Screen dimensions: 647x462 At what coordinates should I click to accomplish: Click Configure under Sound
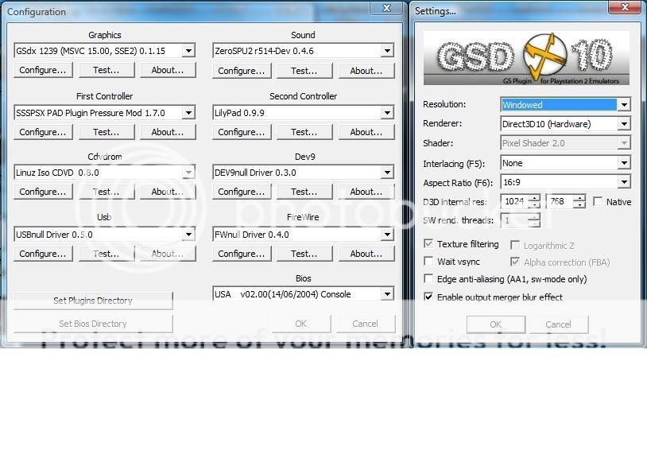pos(242,71)
